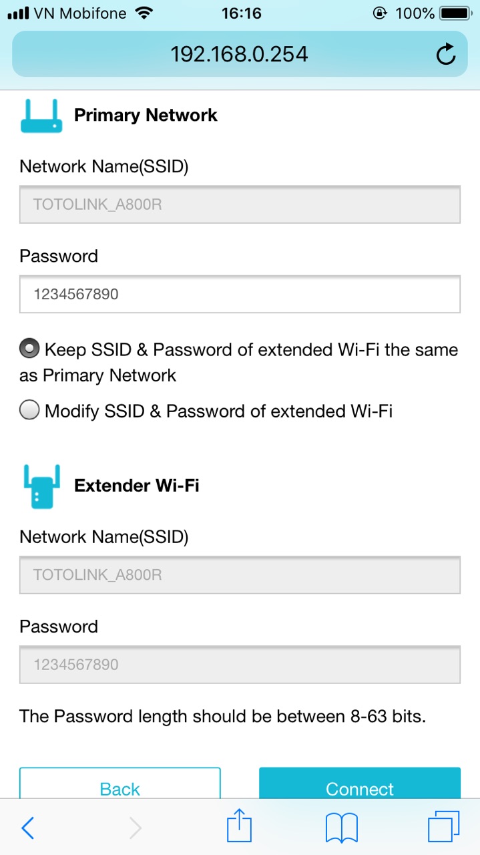Open the Safari tabs overview icon

(443, 828)
